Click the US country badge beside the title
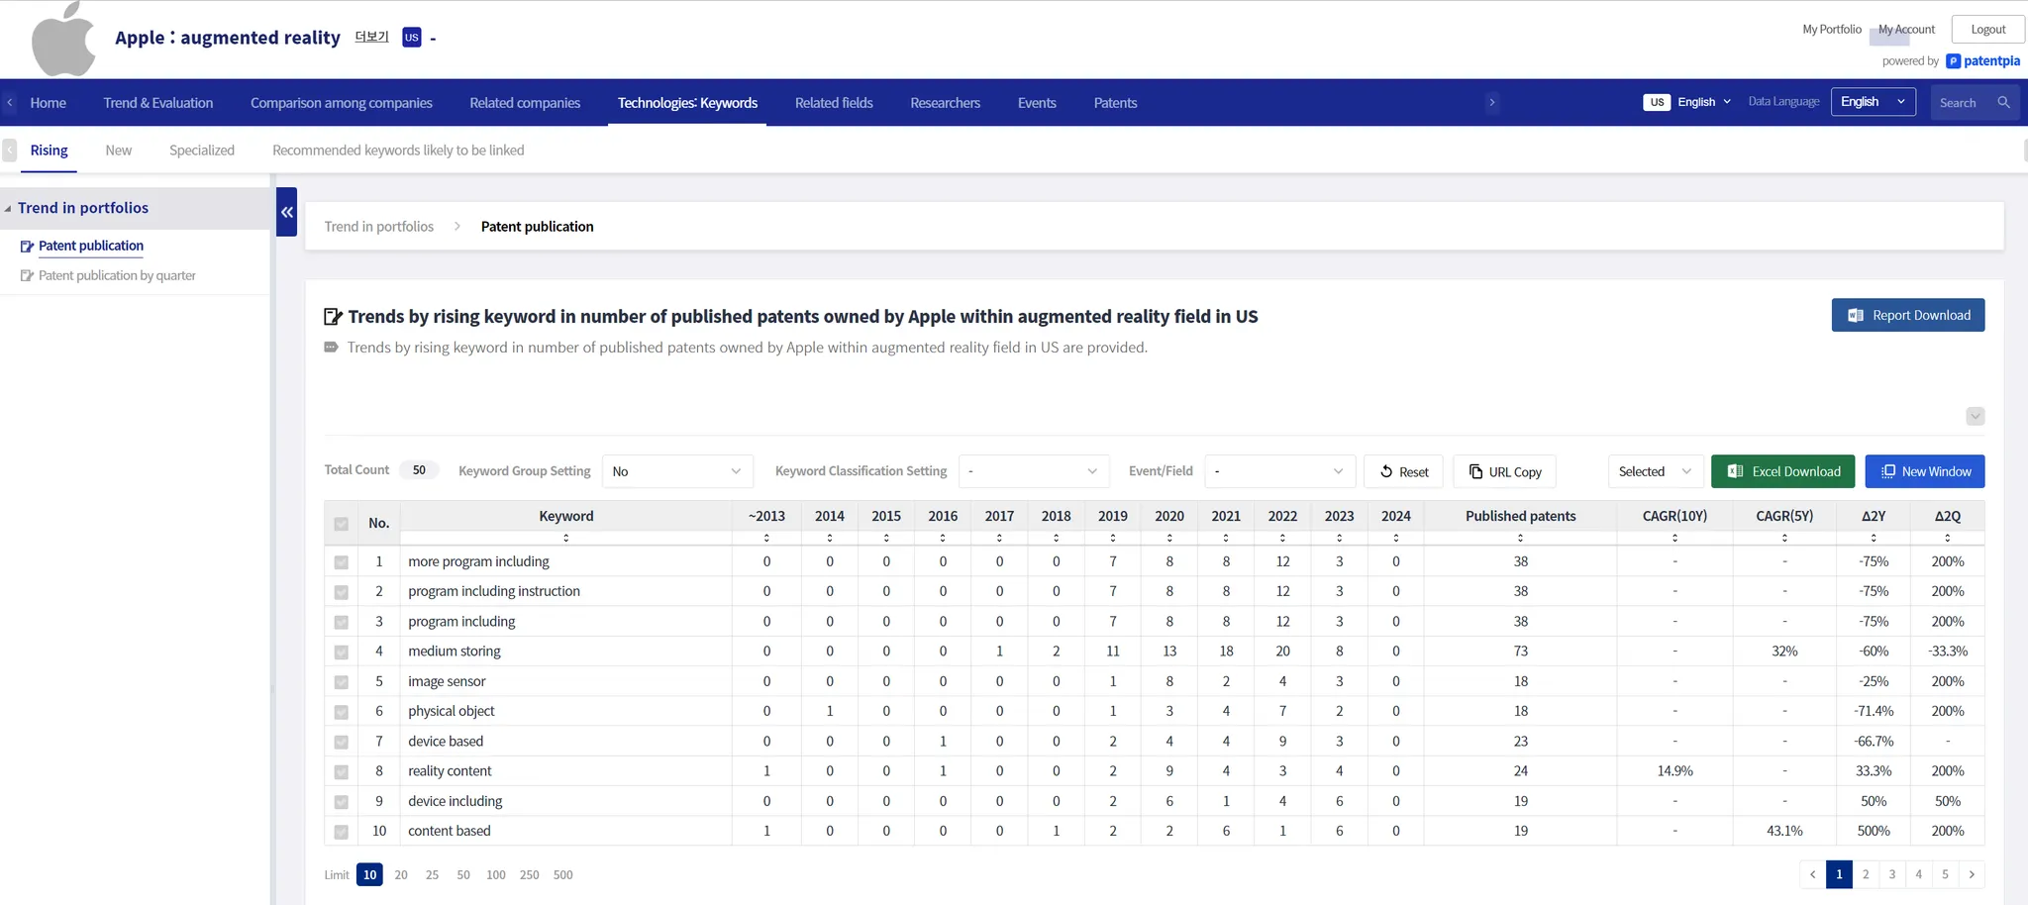Screen dimensions: 2028x905 412,38
